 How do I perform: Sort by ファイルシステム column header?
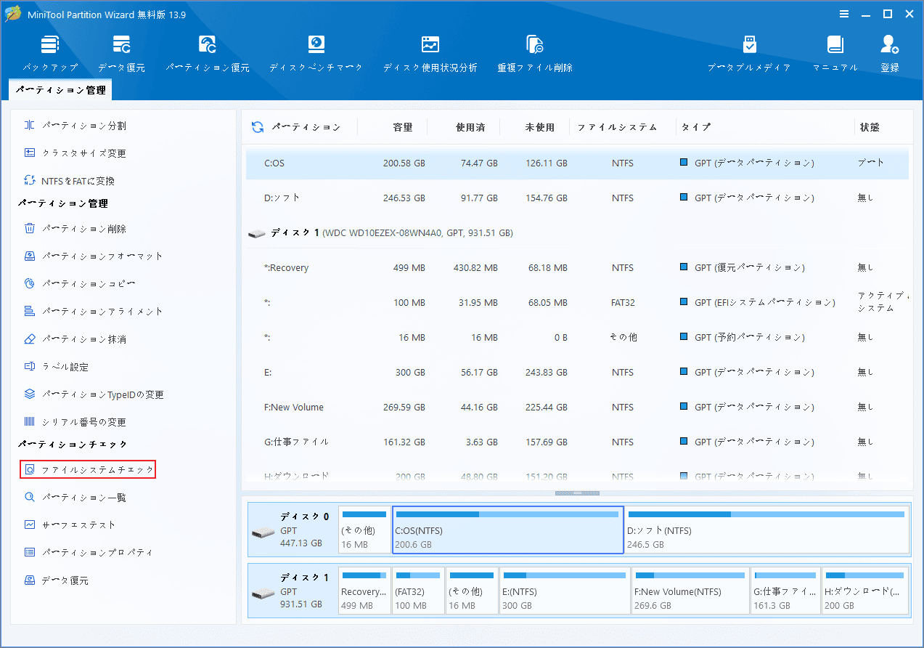pyautogui.click(x=617, y=127)
